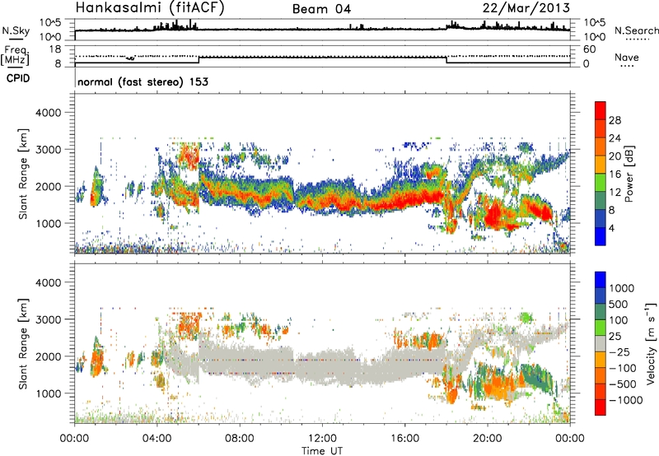
Task: Click the "Hankasalmi (fitACF)" plot title
Action: tap(150, 7)
